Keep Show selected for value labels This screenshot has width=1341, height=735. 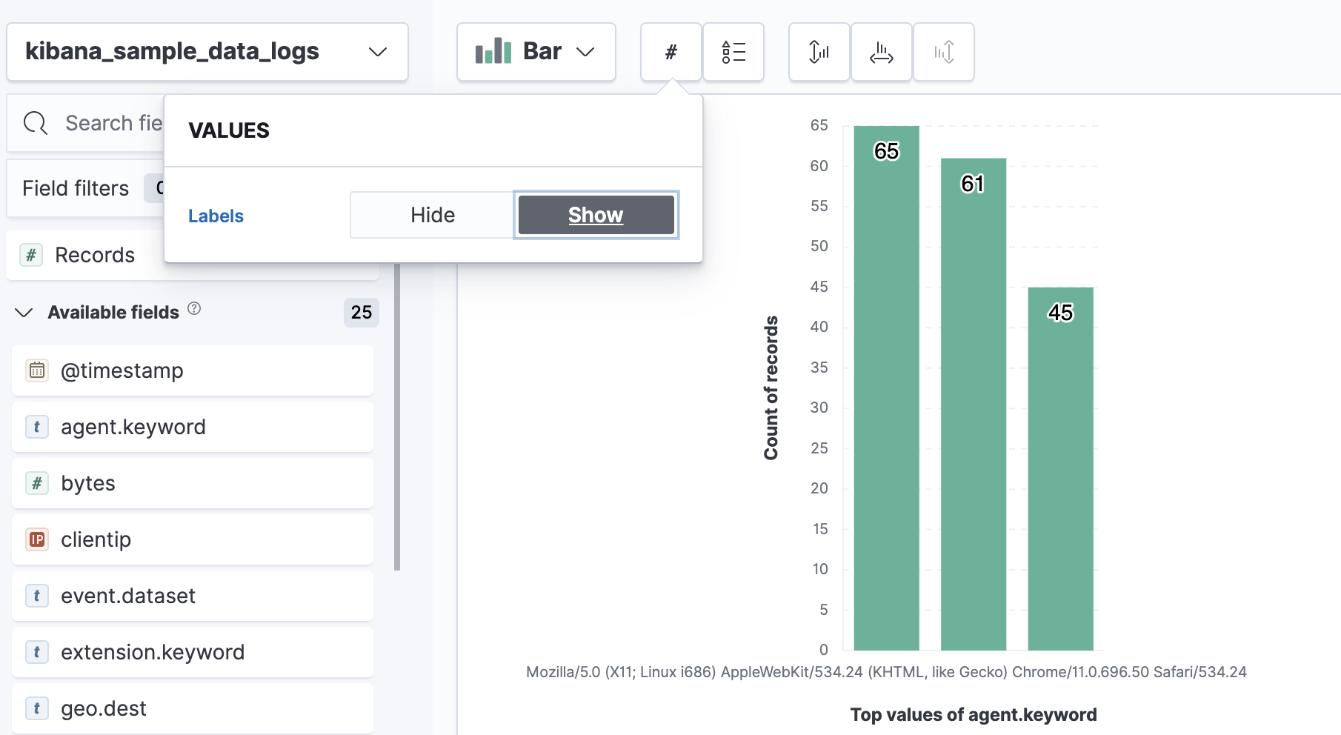tap(596, 215)
